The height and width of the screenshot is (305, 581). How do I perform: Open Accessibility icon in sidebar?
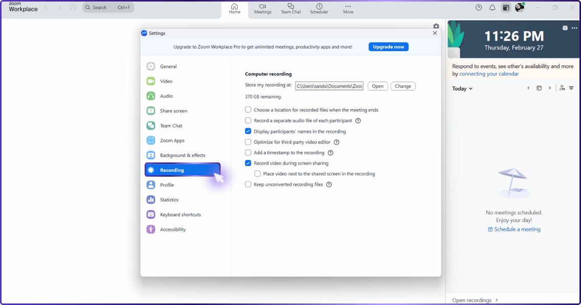(x=151, y=229)
